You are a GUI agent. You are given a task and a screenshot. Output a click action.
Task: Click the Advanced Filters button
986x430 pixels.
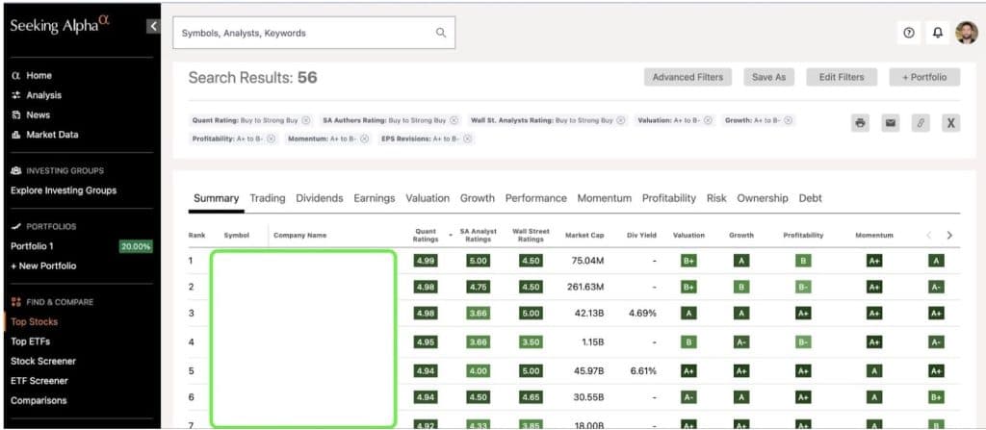click(x=688, y=77)
